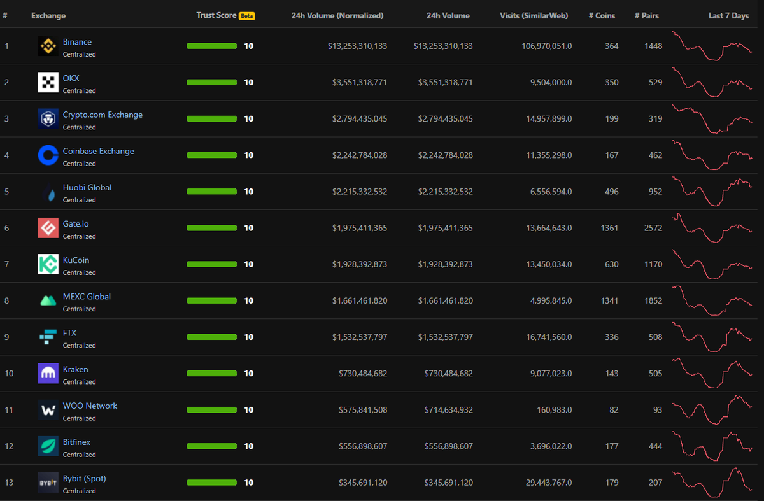Click the Crypto.com Exchange logo

tap(48, 119)
